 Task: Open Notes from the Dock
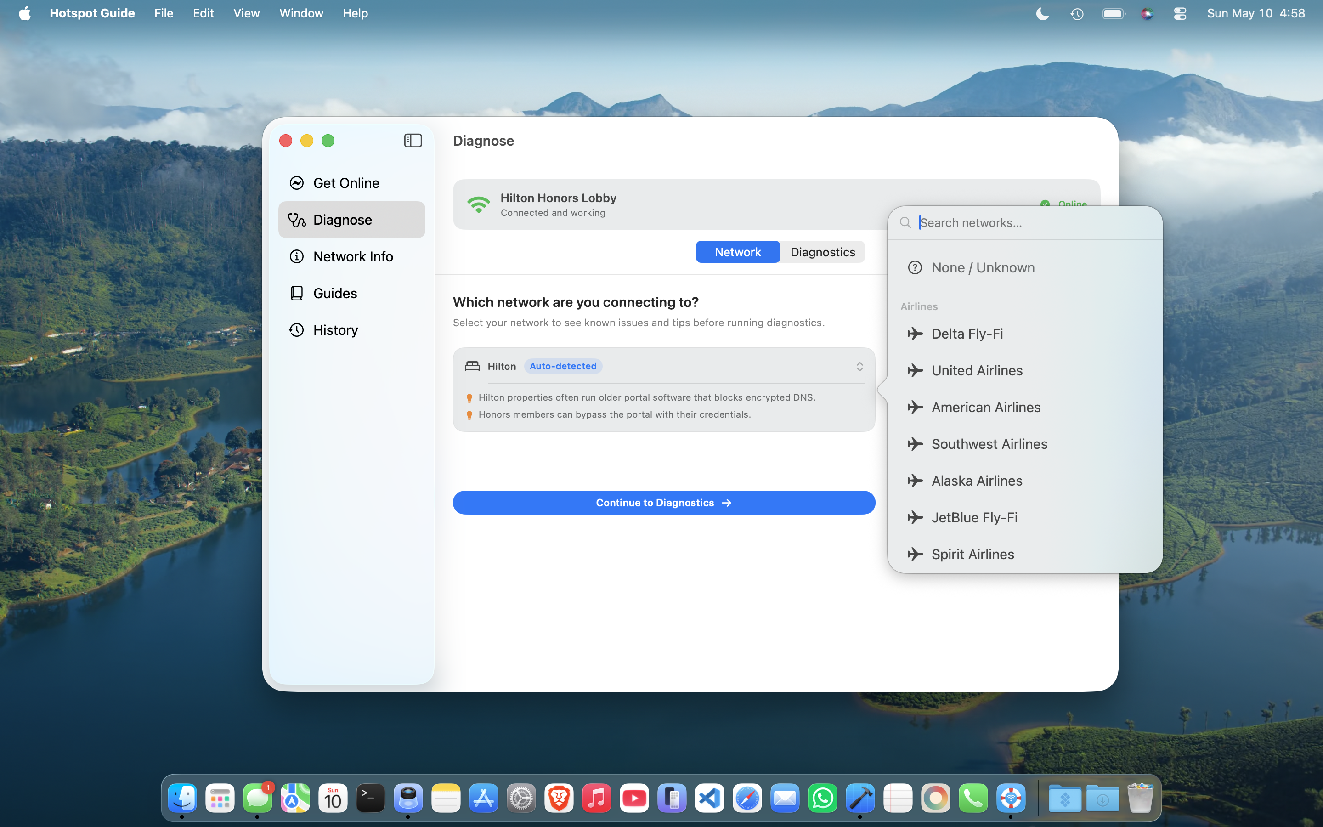pos(446,799)
